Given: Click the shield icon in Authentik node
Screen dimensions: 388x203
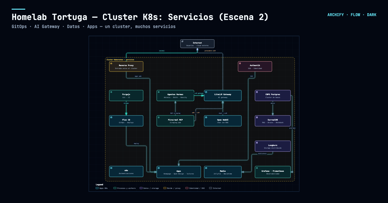Looking at the screenshot, I should pyautogui.click(x=240, y=63).
